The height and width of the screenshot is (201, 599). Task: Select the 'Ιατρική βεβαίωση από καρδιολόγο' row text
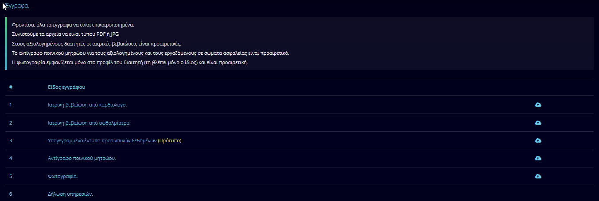click(87, 105)
